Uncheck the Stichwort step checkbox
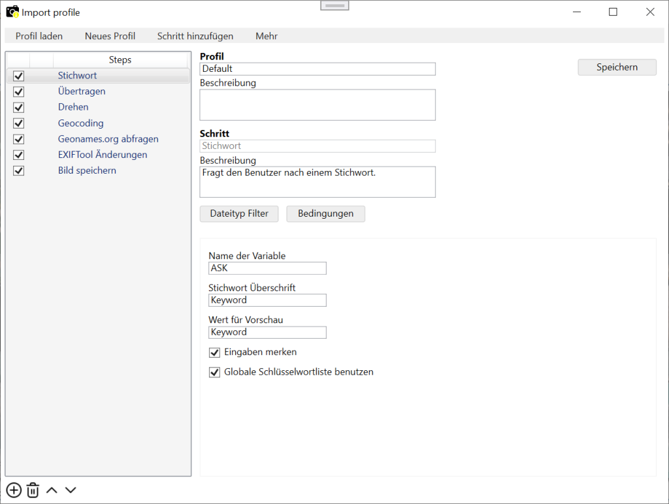669x504 pixels. tap(18, 76)
